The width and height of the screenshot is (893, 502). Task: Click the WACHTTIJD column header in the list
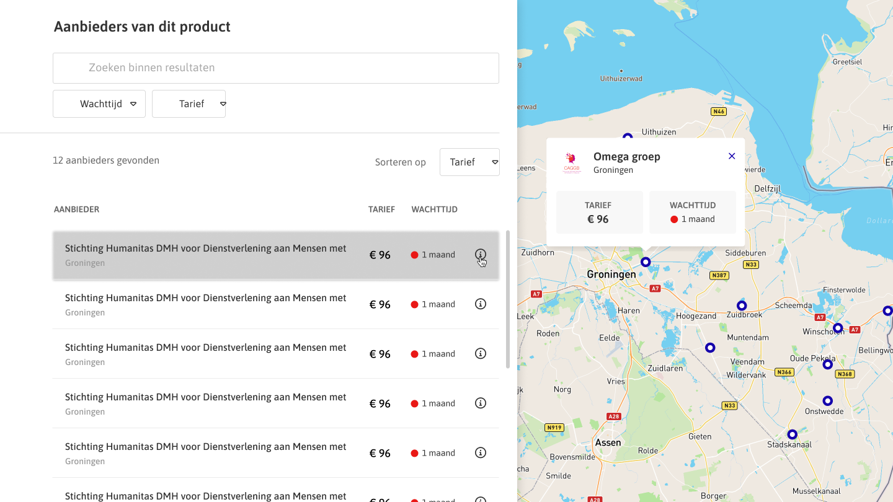click(435, 209)
